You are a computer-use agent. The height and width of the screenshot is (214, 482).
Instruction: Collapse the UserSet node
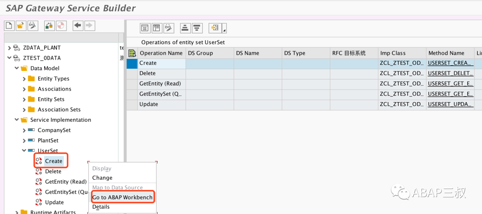point(24,151)
